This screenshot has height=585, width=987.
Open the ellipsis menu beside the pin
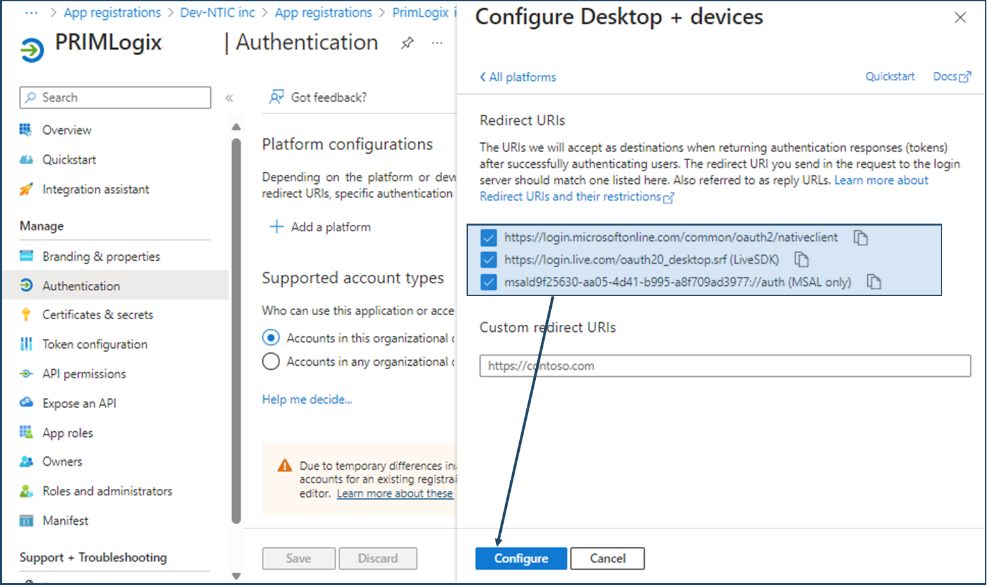pos(437,43)
